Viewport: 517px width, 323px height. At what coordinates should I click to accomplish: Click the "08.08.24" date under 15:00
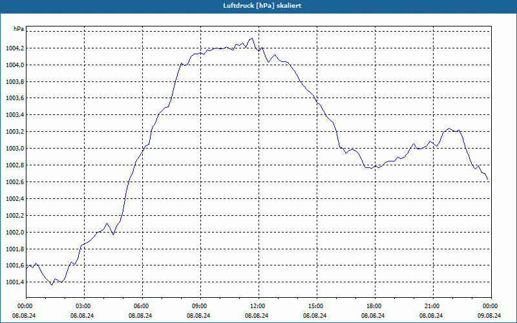[315, 315]
